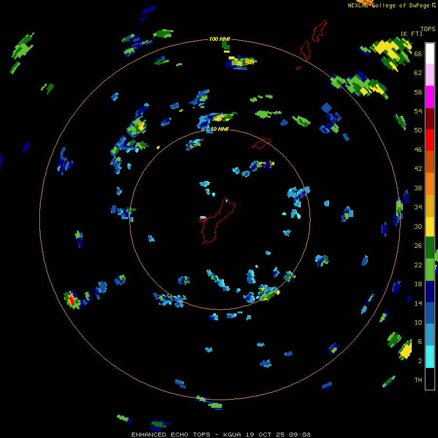Click the black TH threshold swatch

click(430, 379)
